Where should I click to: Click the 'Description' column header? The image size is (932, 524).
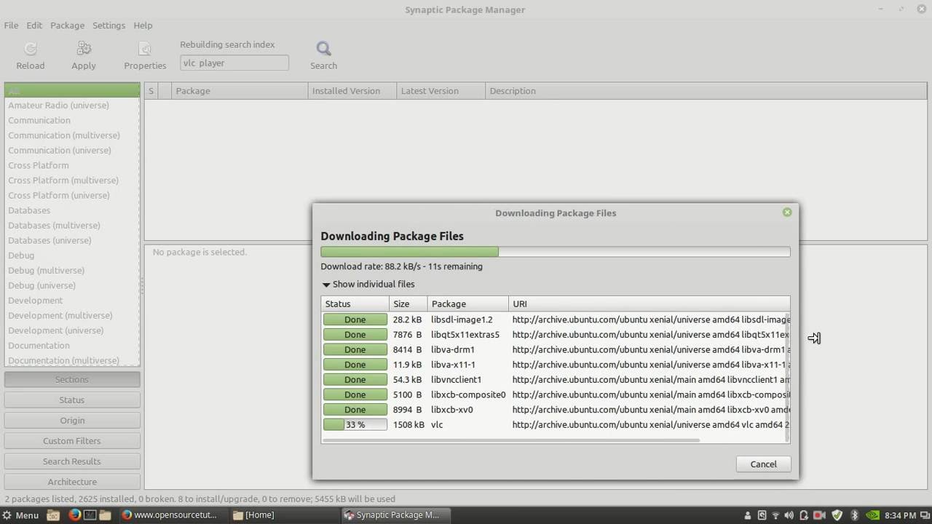(706, 91)
